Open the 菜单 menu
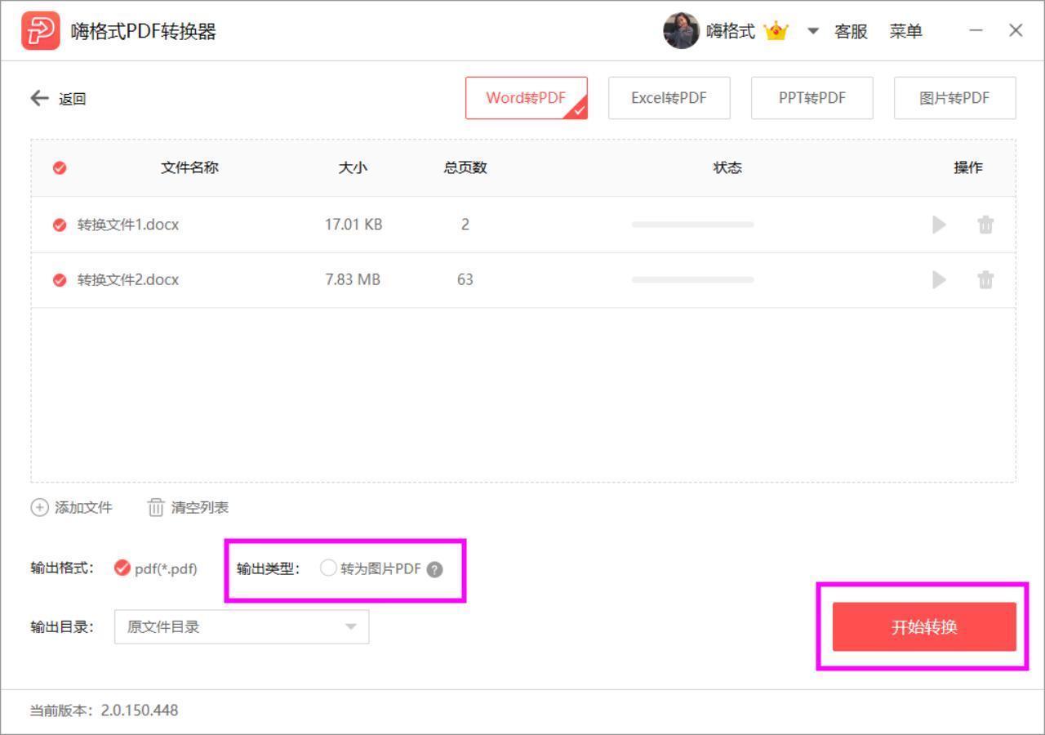The image size is (1045, 735). point(905,30)
